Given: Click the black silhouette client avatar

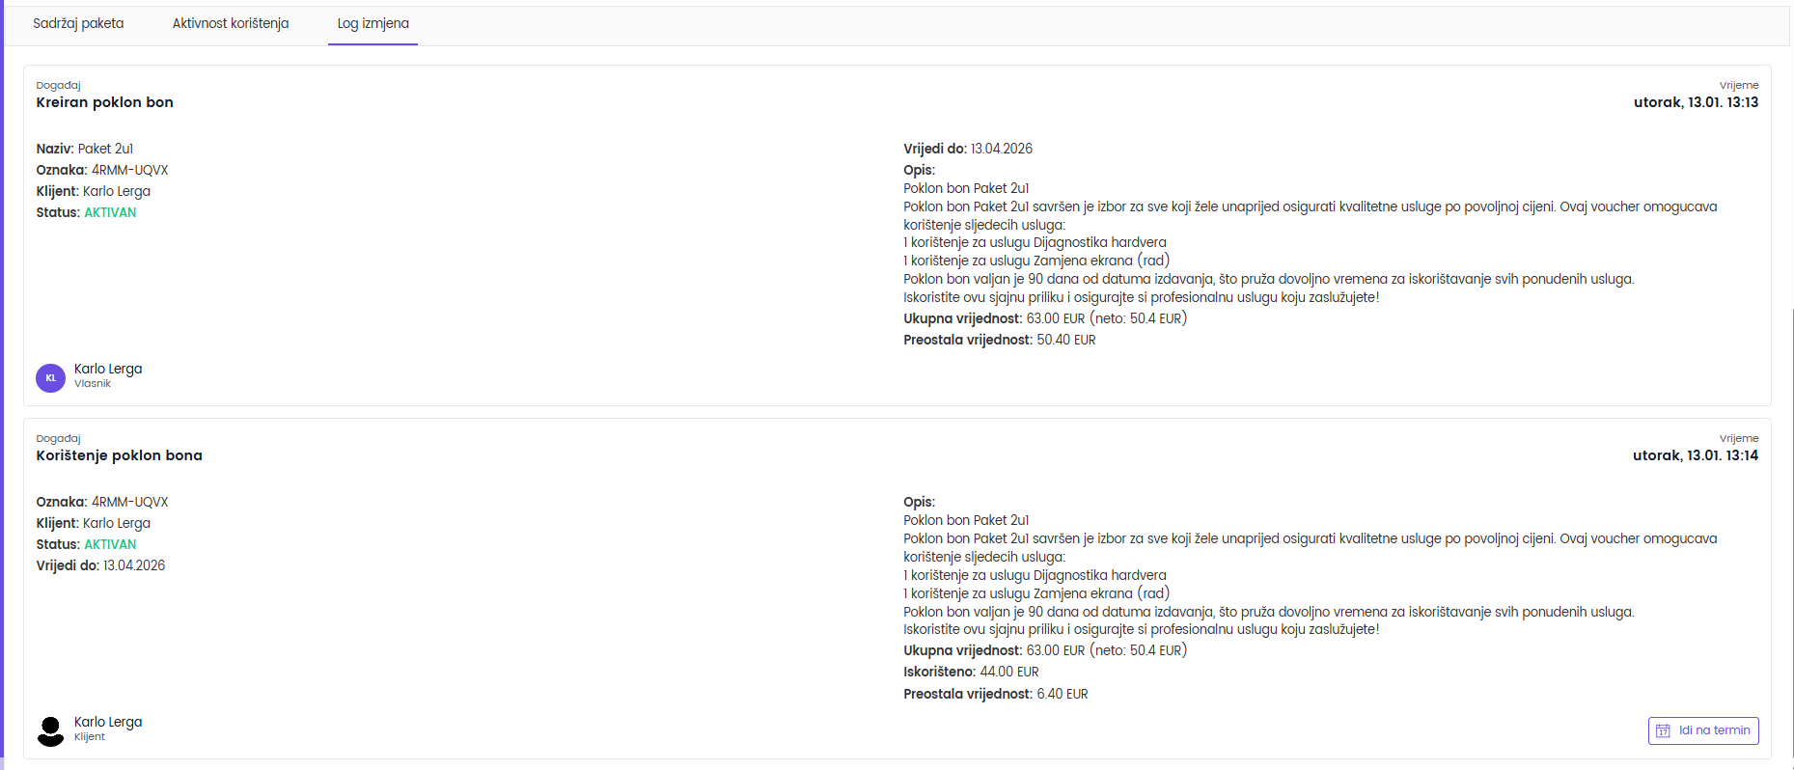Looking at the screenshot, I should click(51, 730).
